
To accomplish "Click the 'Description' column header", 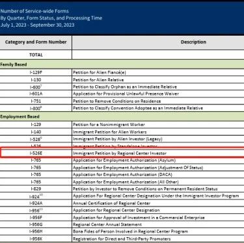I will 193,42.
